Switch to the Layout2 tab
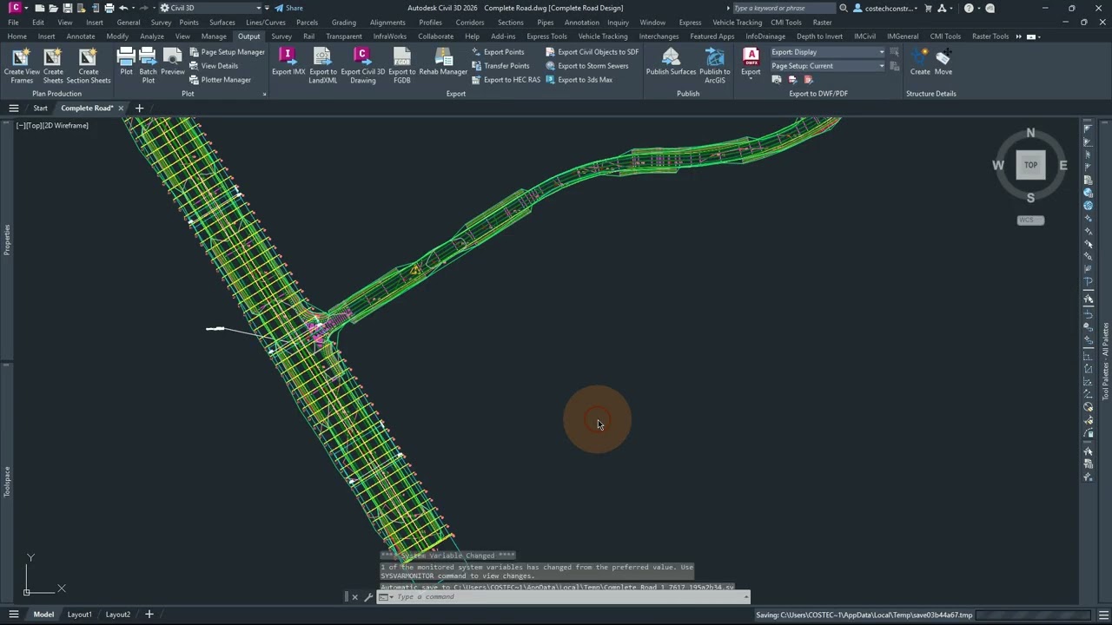Screen dimensions: 1112x625 (x=117, y=615)
